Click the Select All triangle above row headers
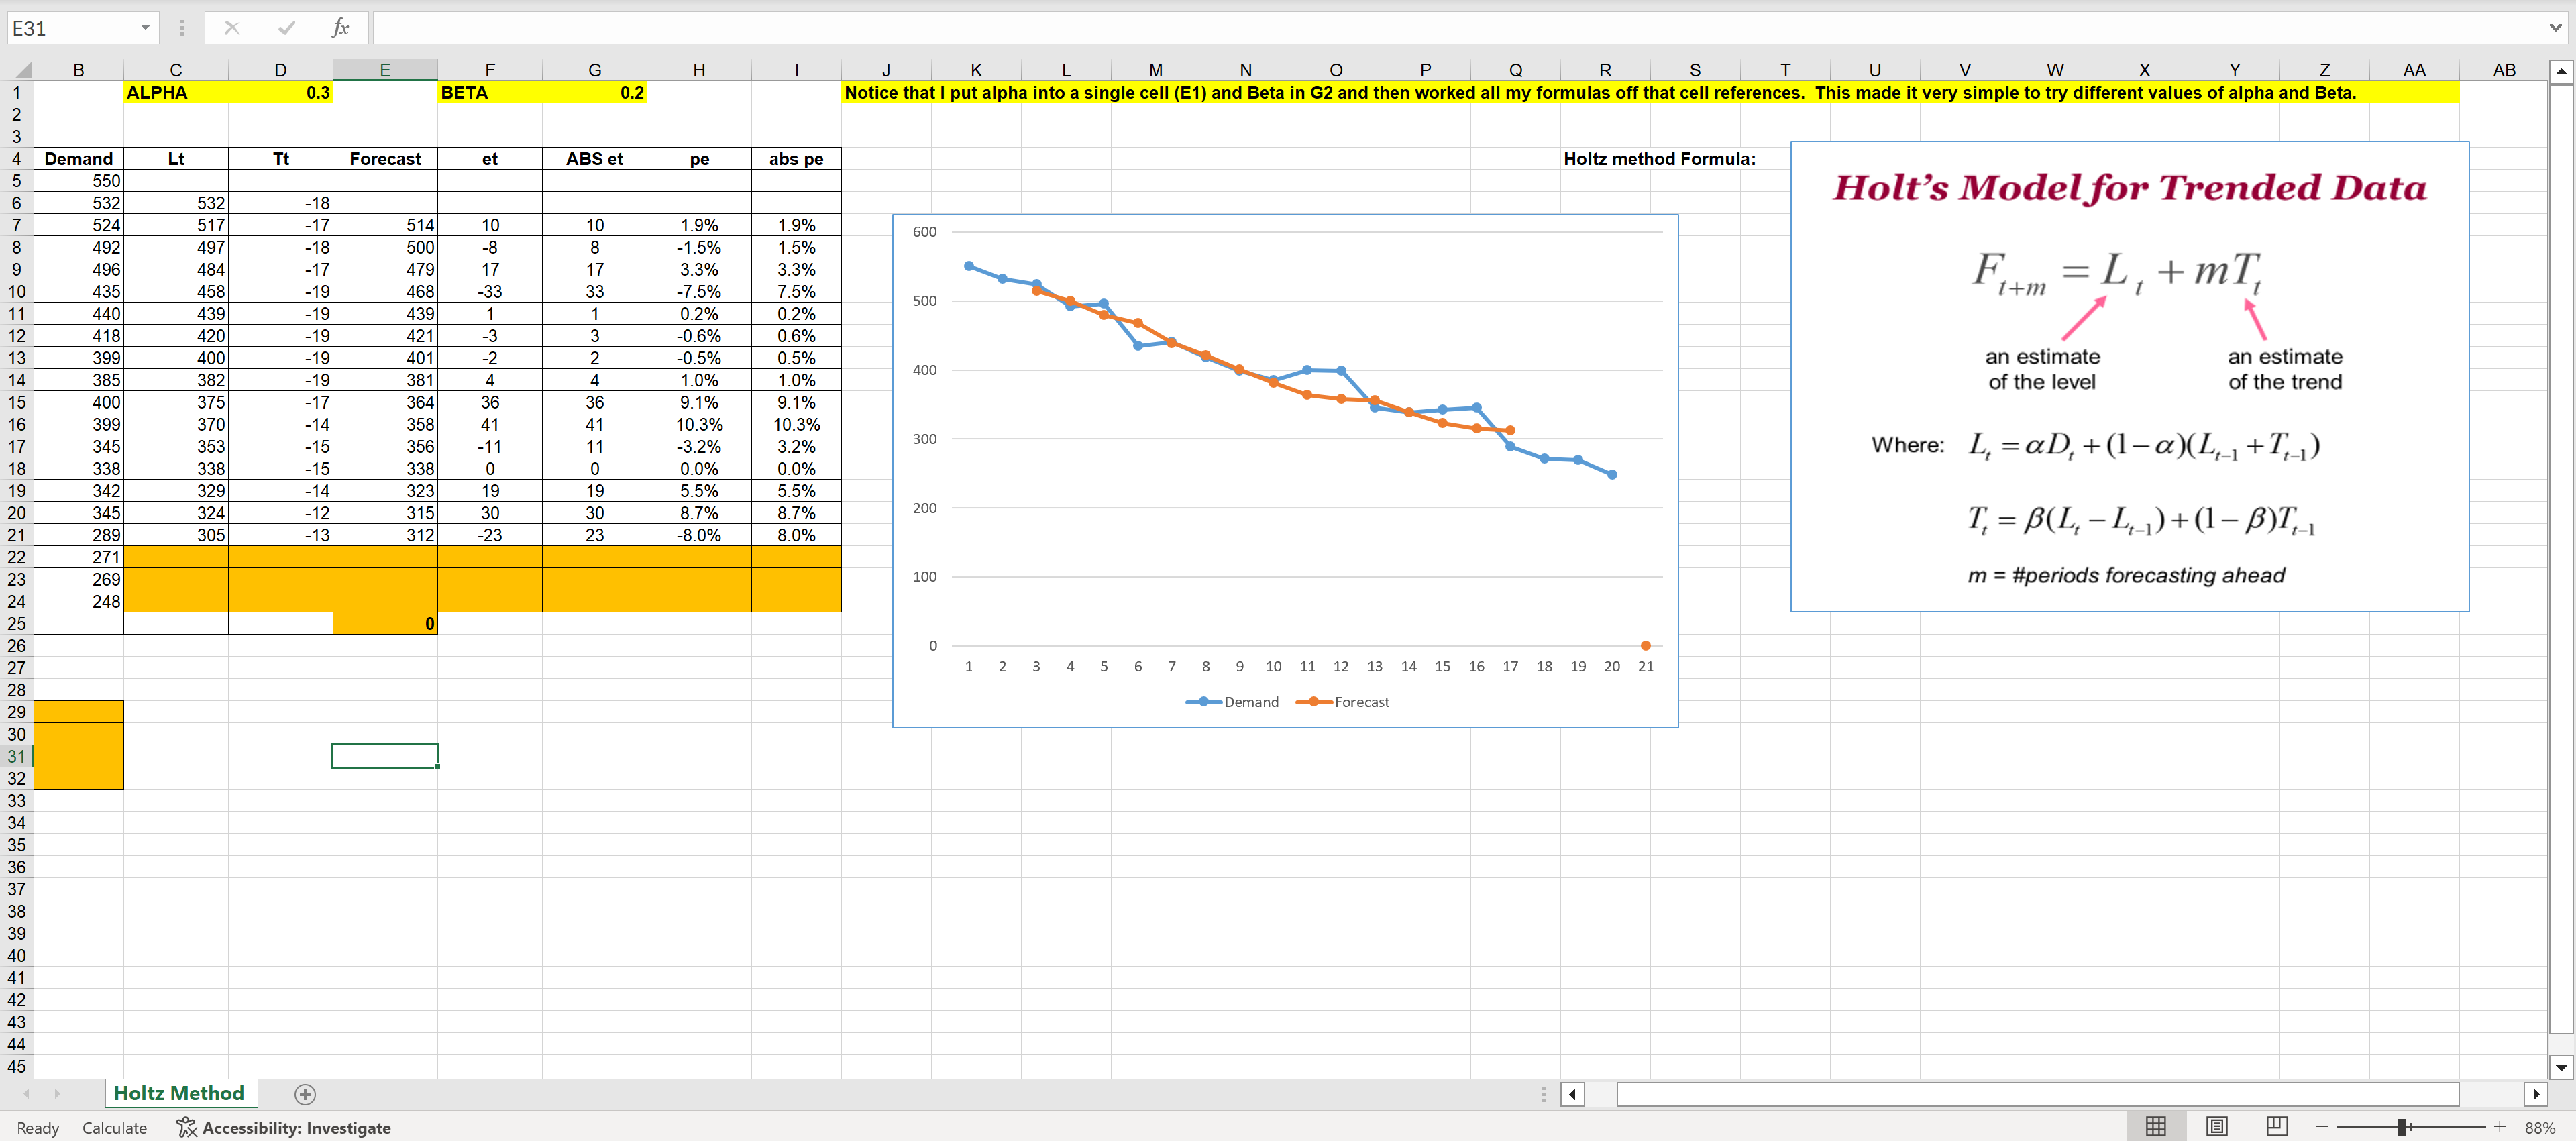The width and height of the screenshot is (2576, 1141). [22, 69]
